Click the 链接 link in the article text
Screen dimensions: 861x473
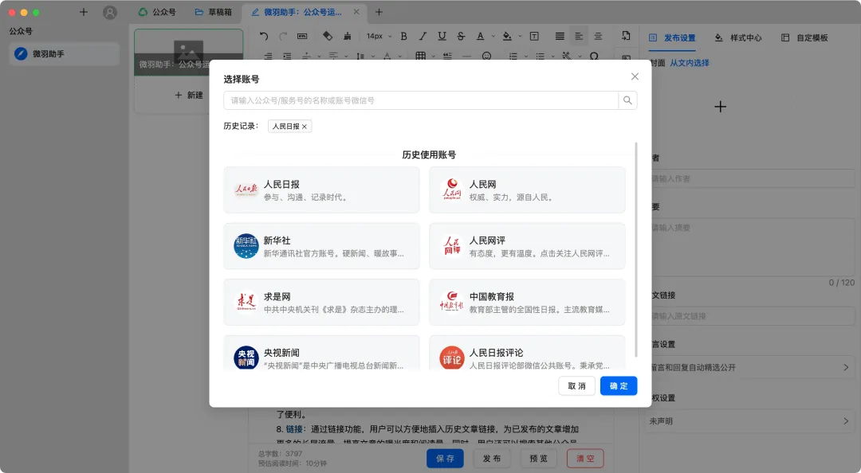point(293,429)
